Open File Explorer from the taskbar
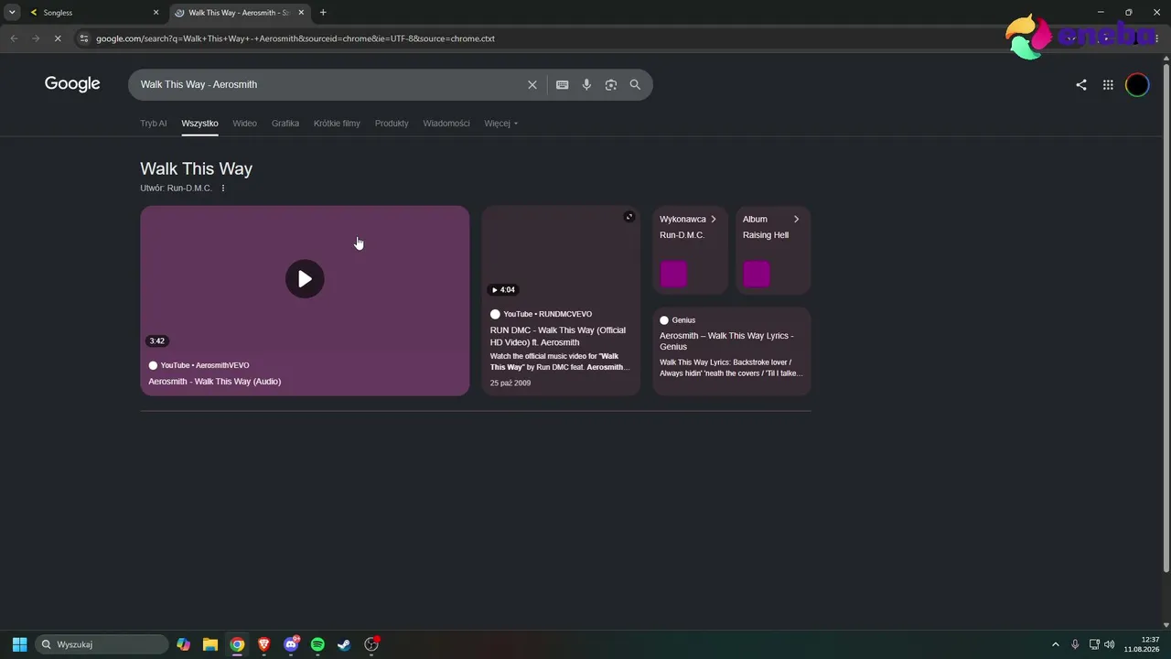 (210, 644)
